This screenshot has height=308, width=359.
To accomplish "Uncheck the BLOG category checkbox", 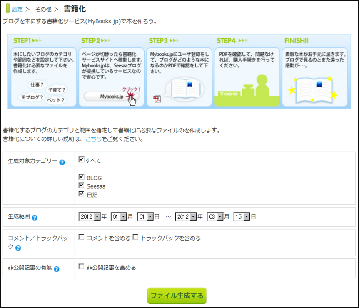I will point(81,177).
